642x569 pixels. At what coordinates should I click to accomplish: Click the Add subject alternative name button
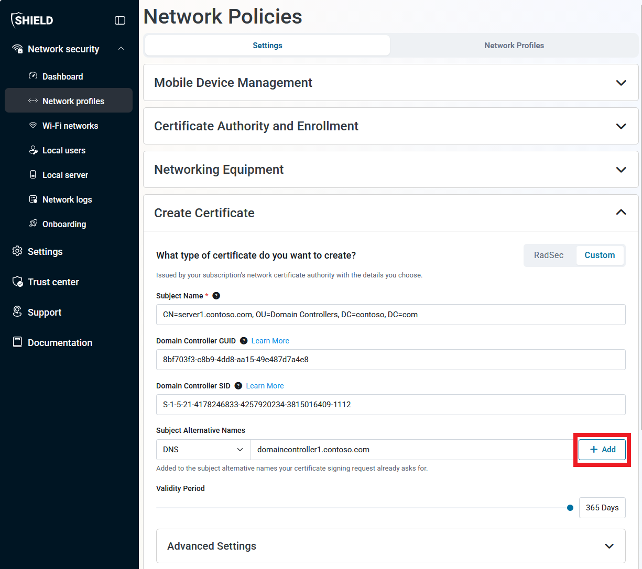point(602,450)
